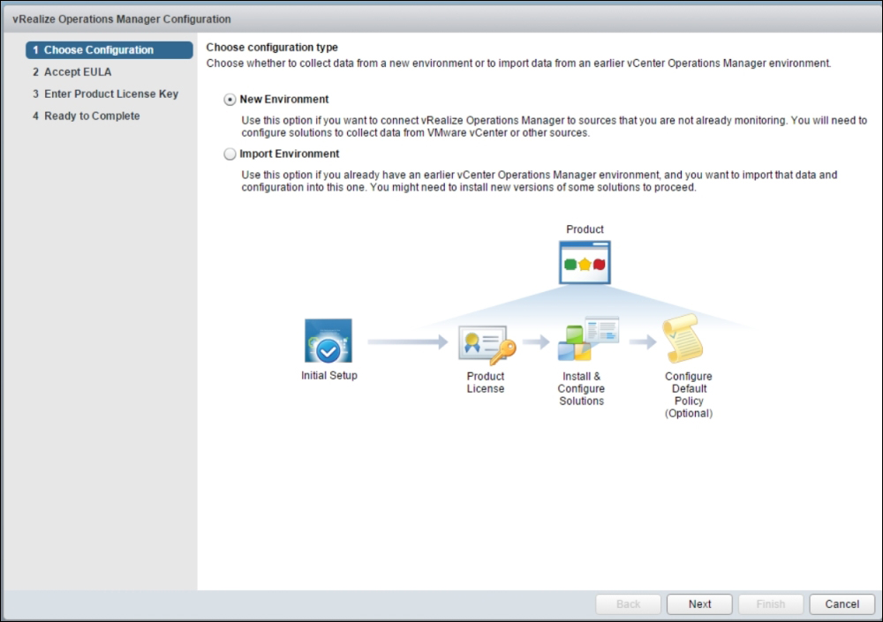Open step 4 Ready to Complete

(87, 116)
